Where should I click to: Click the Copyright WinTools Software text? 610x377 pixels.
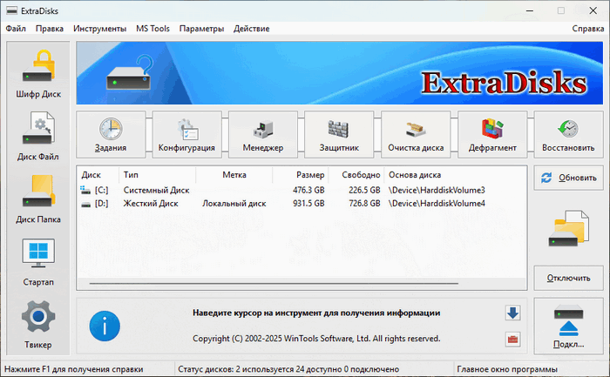click(316, 339)
